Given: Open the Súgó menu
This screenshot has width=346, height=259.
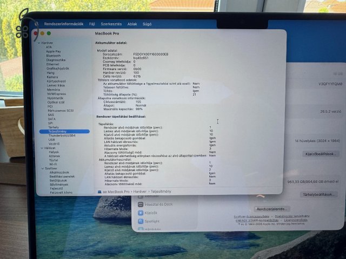Looking at the screenshot, I should (147, 24).
